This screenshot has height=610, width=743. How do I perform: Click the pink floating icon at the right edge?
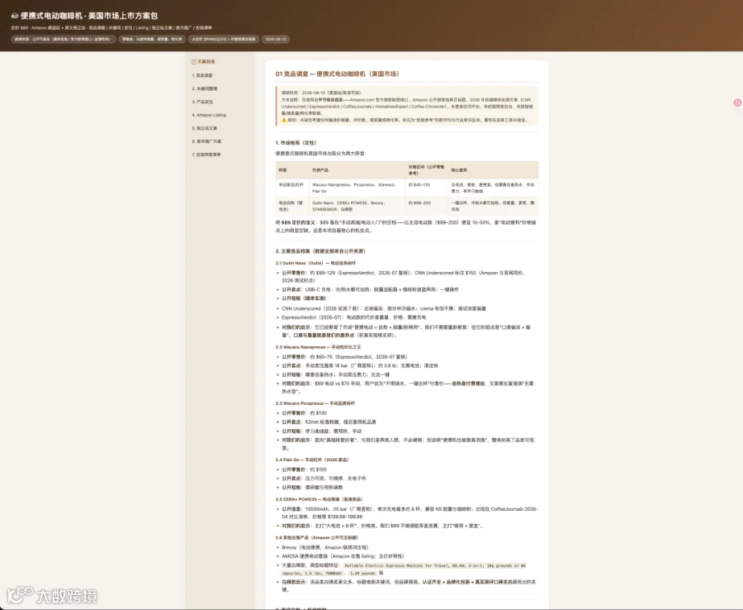pyautogui.click(x=737, y=102)
